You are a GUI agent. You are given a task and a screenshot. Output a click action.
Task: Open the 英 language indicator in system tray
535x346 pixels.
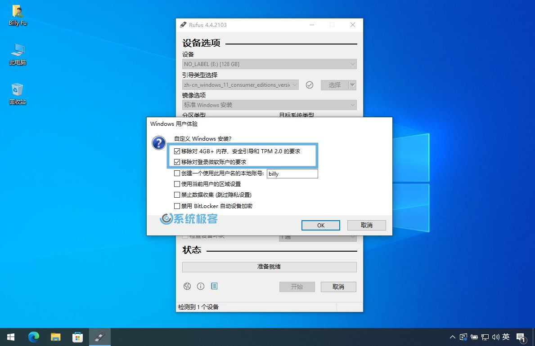(x=506, y=337)
